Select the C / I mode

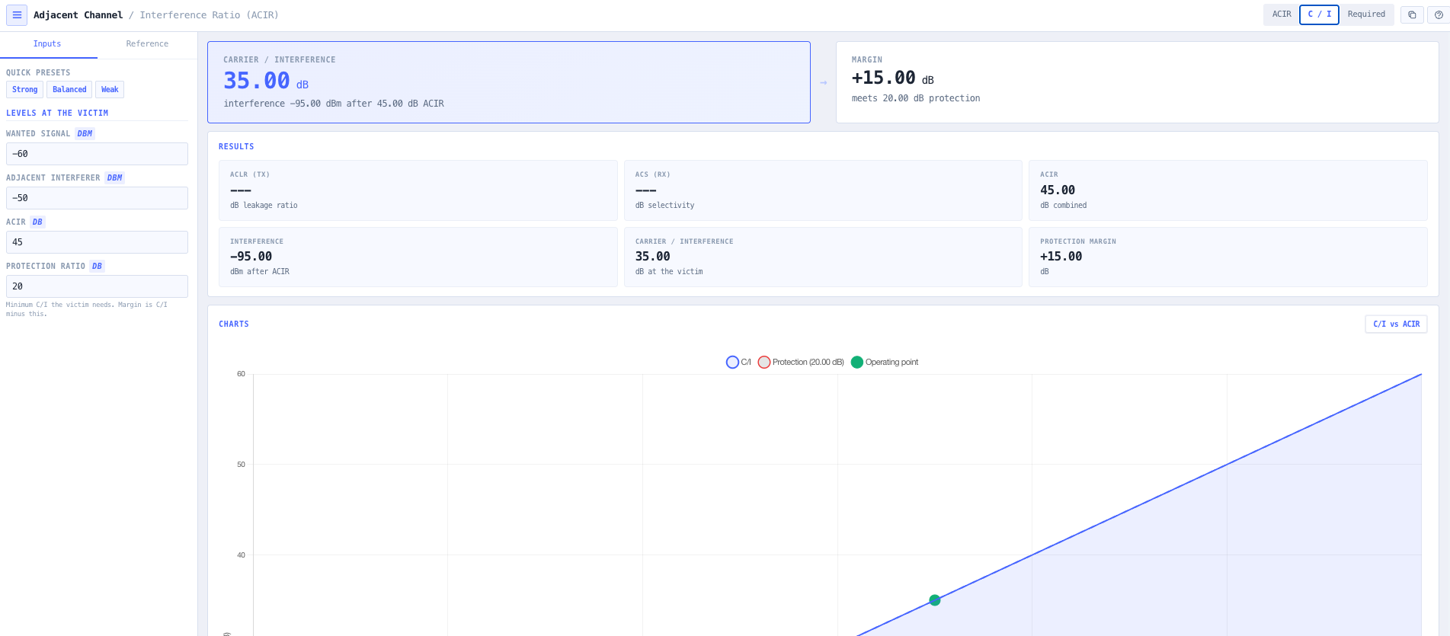pyautogui.click(x=1320, y=14)
